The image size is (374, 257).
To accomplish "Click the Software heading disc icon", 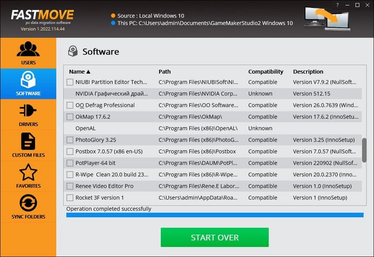I will click(x=72, y=51).
